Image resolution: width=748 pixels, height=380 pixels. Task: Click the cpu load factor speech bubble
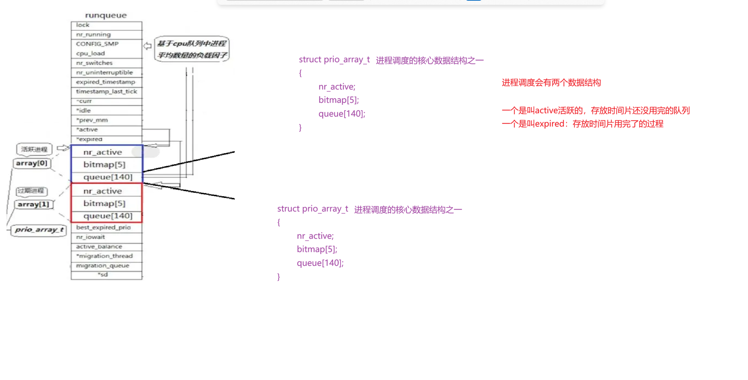pyautogui.click(x=192, y=49)
